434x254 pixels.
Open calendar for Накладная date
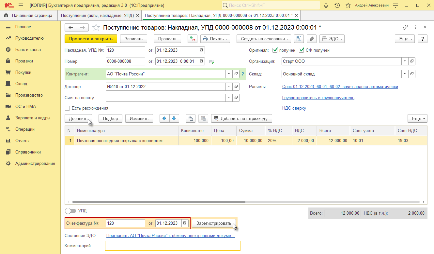(x=201, y=50)
